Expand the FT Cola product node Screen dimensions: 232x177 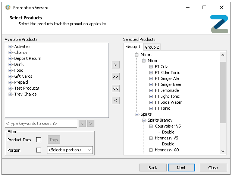(x=151, y=67)
